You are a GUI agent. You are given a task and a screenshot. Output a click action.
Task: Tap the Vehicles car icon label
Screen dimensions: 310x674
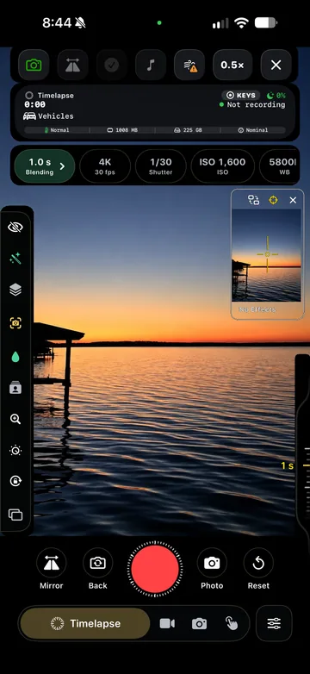[x=48, y=116]
